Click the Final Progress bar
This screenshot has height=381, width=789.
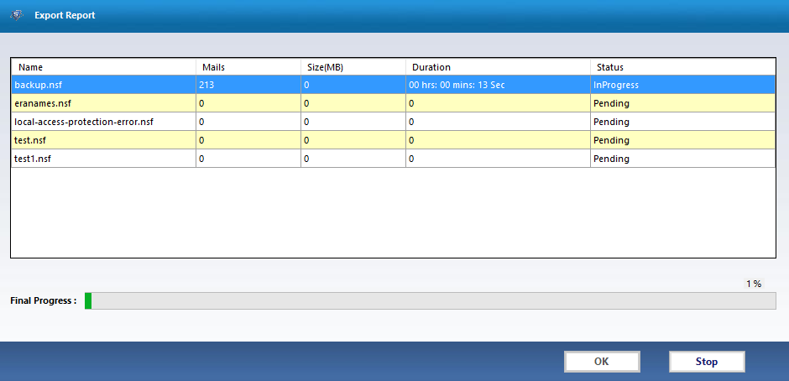[431, 300]
